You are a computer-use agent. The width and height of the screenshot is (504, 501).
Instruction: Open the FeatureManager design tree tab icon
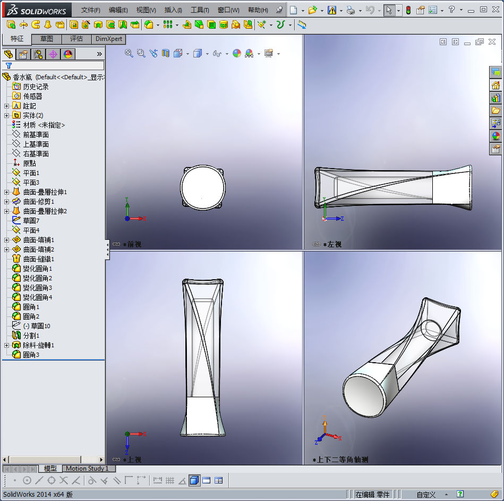coord(8,54)
